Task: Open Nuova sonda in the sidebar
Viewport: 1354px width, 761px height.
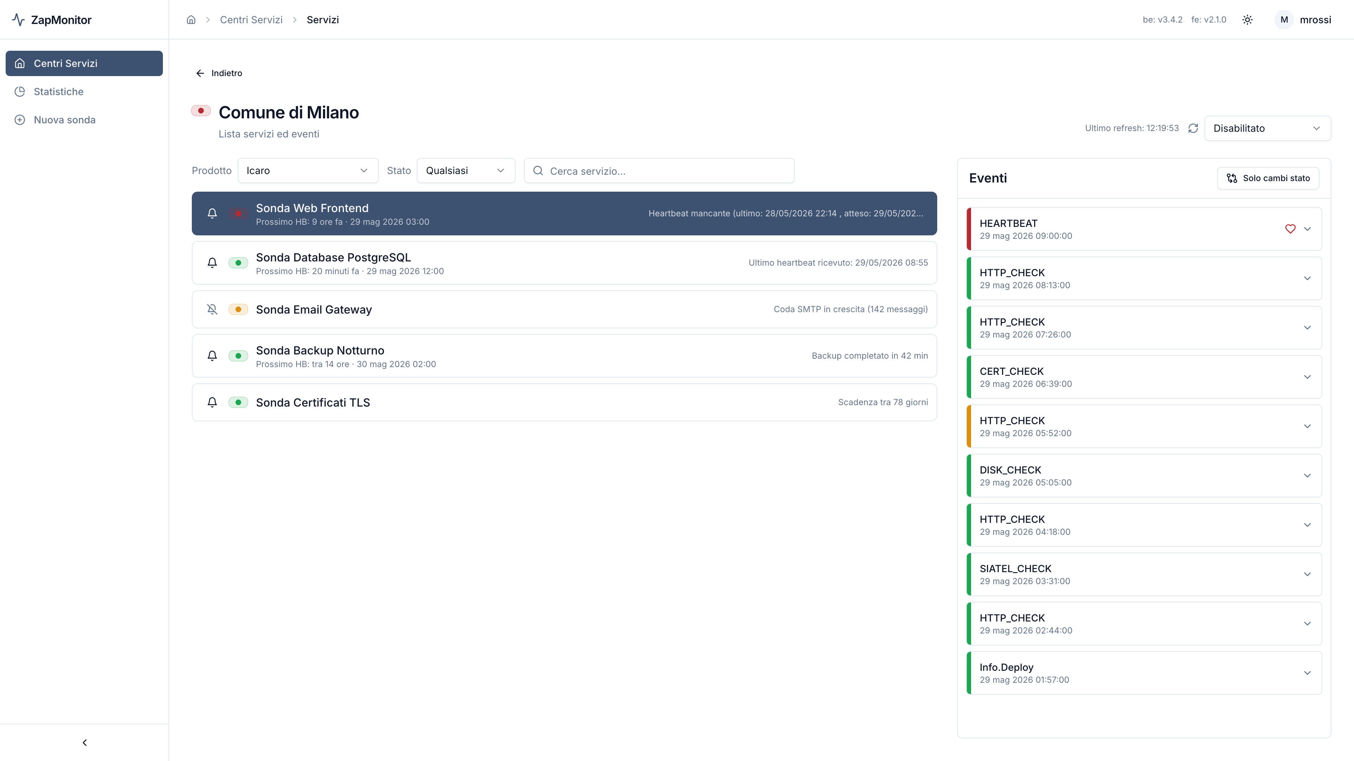Action: point(84,120)
